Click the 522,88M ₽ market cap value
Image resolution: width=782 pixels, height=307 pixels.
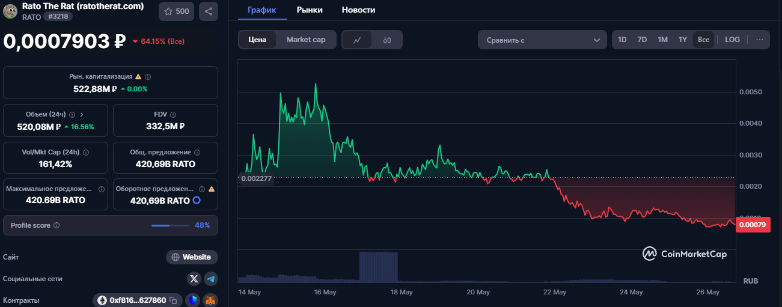tap(95, 88)
